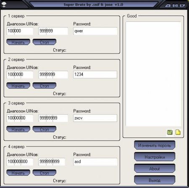The width and height of the screenshot is (189, 188).
Task: Click Начать in the 3 сервер group
Action: (x=18, y=129)
